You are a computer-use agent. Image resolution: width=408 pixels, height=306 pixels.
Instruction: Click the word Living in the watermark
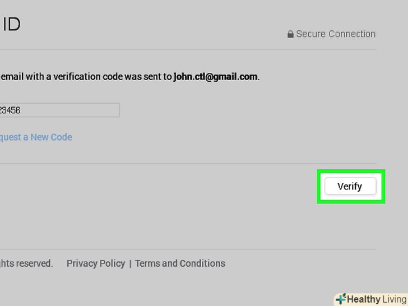tap(395, 299)
